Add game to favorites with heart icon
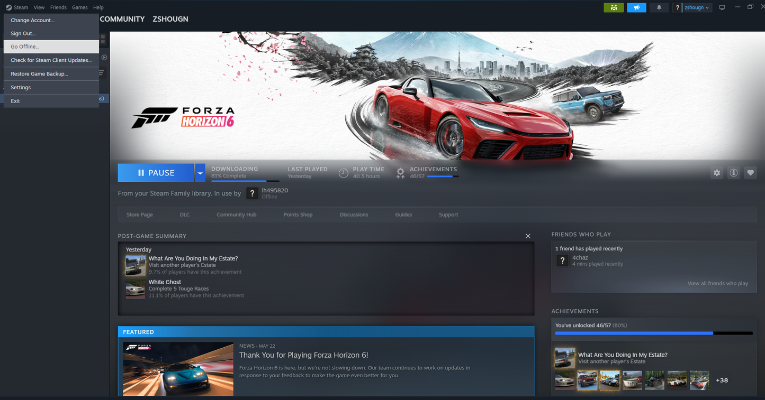The image size is (765, 400). [x=751, y=173]
